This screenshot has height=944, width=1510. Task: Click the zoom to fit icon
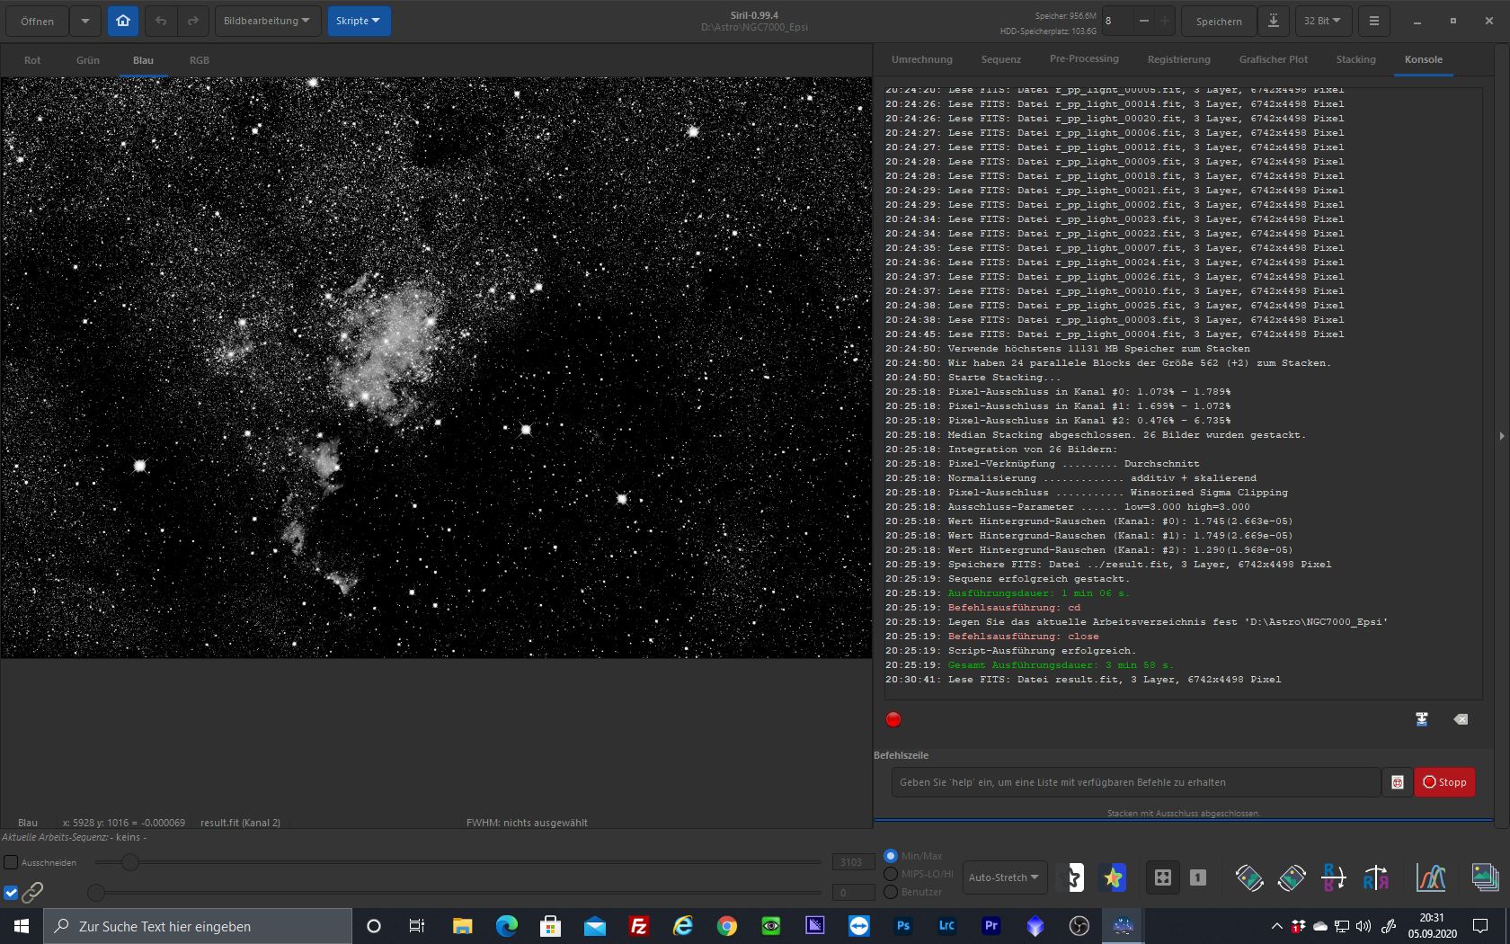1162,877
